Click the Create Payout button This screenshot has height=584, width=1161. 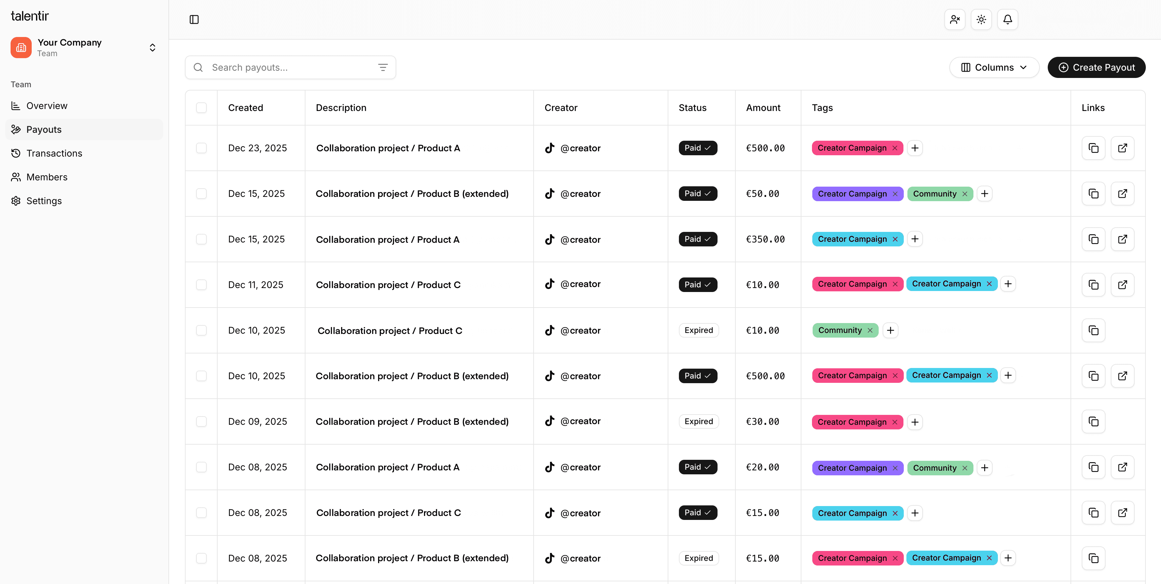click(x=1096, y=67)
